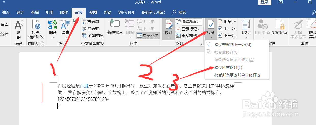Select the 审阅 ribbon tab
The width and height of the screenshot is (316, 125).
point(79,12)
